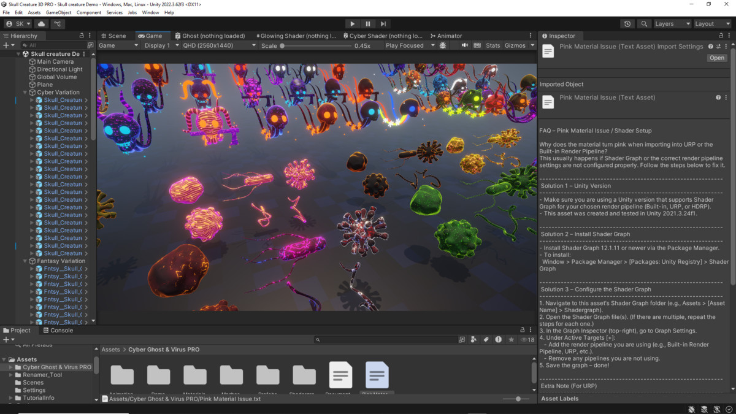
Task: Open the GameObject menu
Action: 58,12
